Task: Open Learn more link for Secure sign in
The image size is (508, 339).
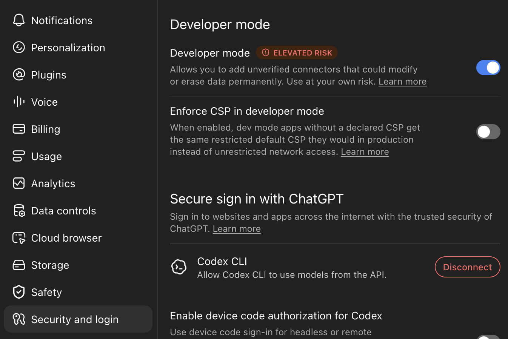Action: click(x=237, y=229)
